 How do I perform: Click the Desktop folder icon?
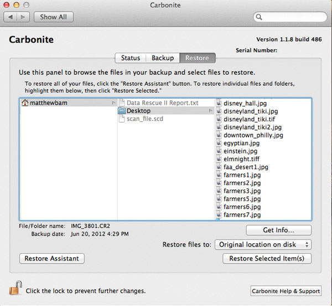click(x=122, y=111)
